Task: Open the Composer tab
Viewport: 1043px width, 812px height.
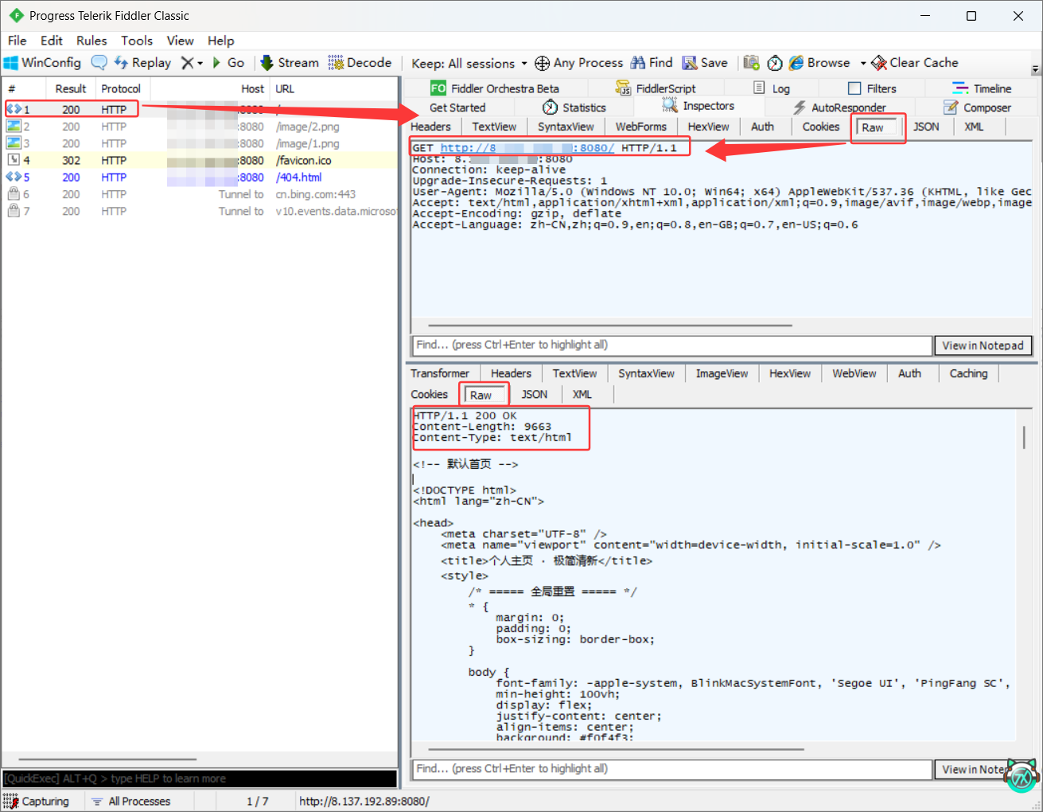Action: [978, 107]
